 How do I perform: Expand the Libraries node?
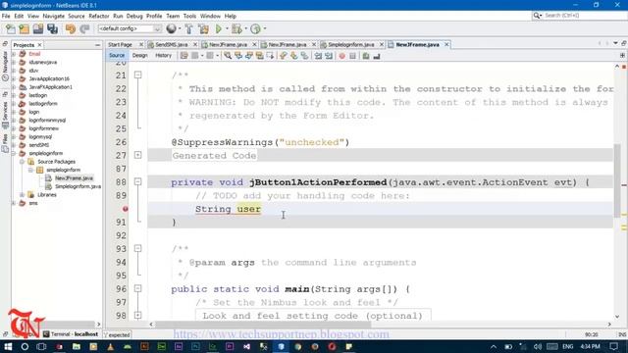point(22,195)
